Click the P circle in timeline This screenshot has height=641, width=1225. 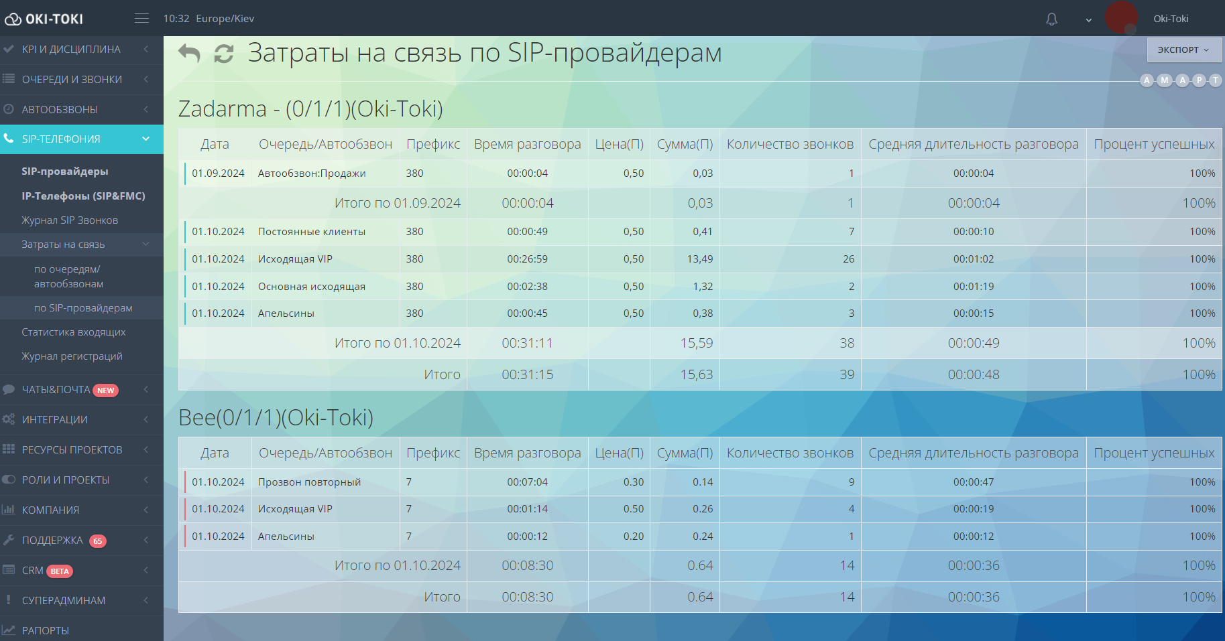point(1200,80)
